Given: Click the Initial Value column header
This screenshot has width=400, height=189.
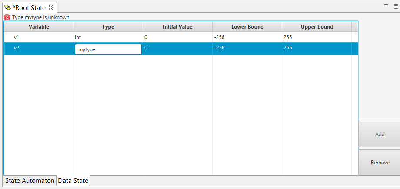Looking at the screenshot, I should (x=177, y=27).
